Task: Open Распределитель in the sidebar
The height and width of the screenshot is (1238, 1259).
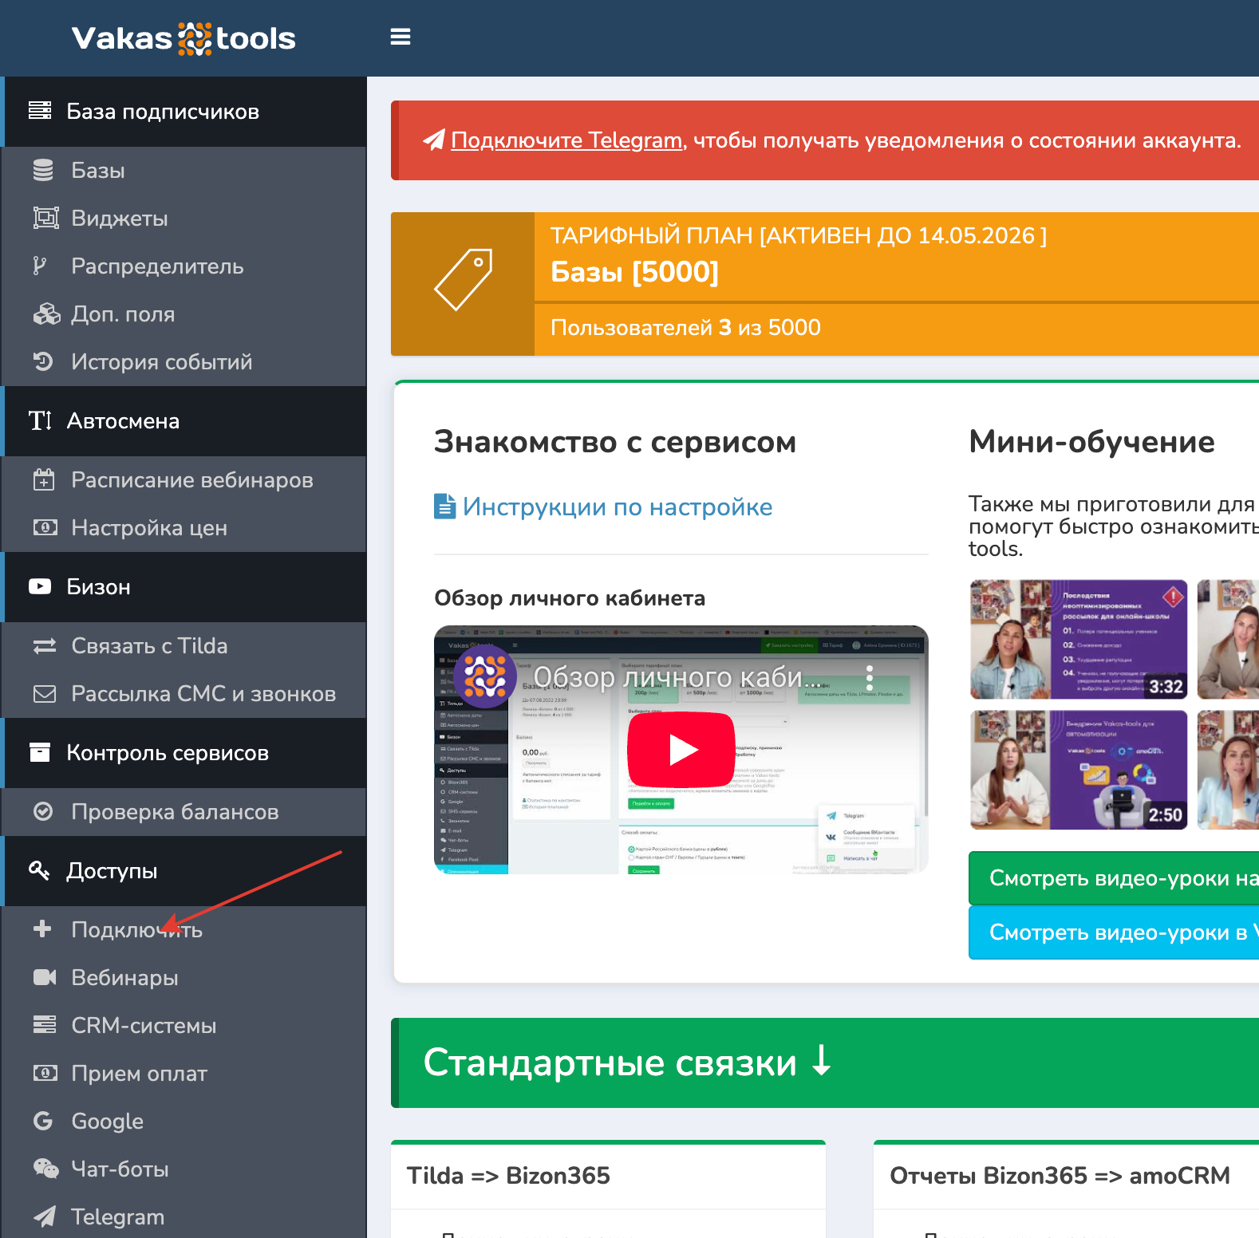Action: (157, 266)
